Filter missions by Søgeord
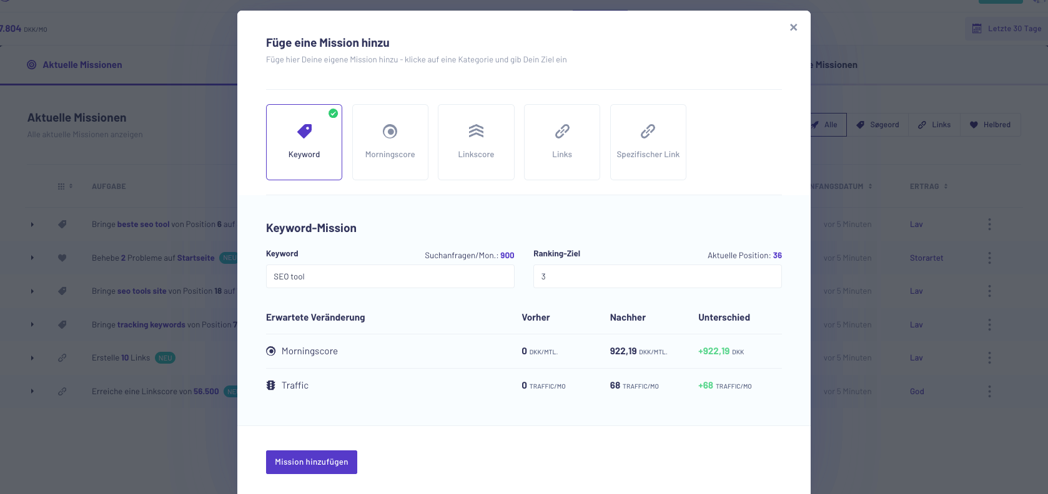This screenshot has height=494, width=1048. [877, 125]
